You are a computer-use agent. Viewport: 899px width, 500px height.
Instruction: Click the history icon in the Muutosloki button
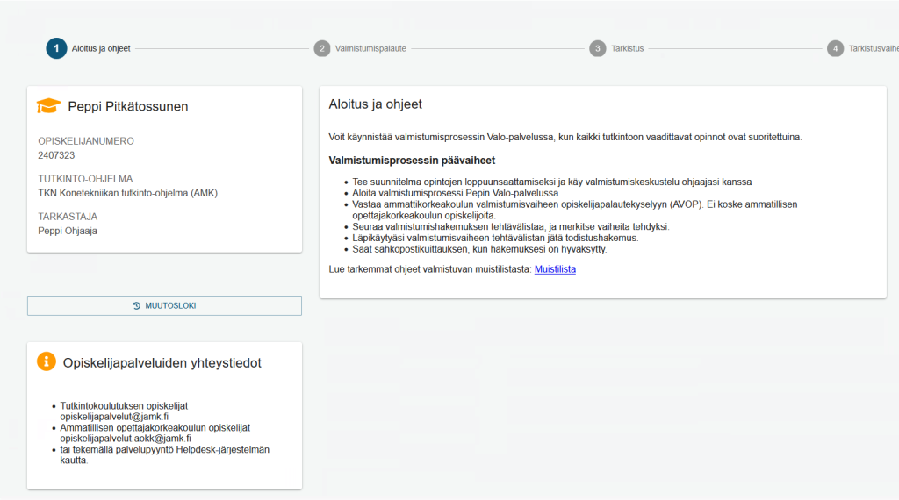pos(136,306)
